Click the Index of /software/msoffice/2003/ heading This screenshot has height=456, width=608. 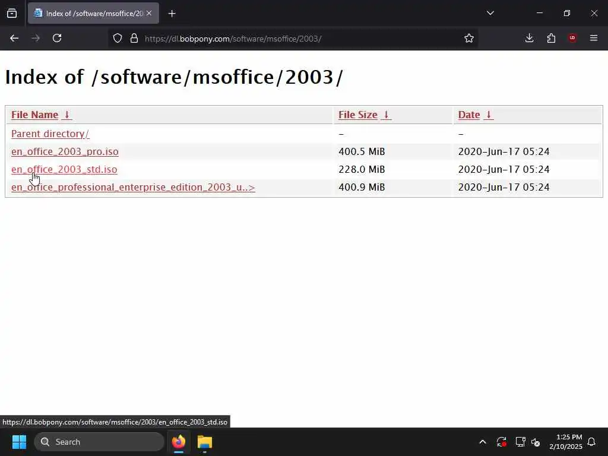click(174, 77)
